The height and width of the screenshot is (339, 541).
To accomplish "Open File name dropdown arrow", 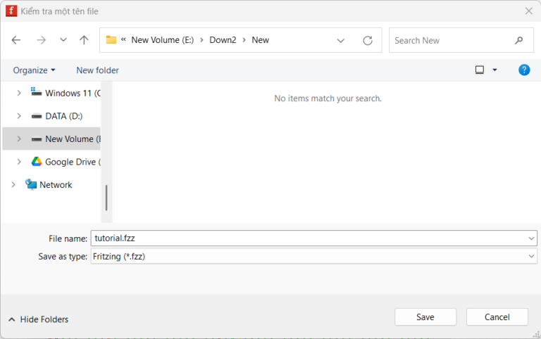I will (531, 238).
